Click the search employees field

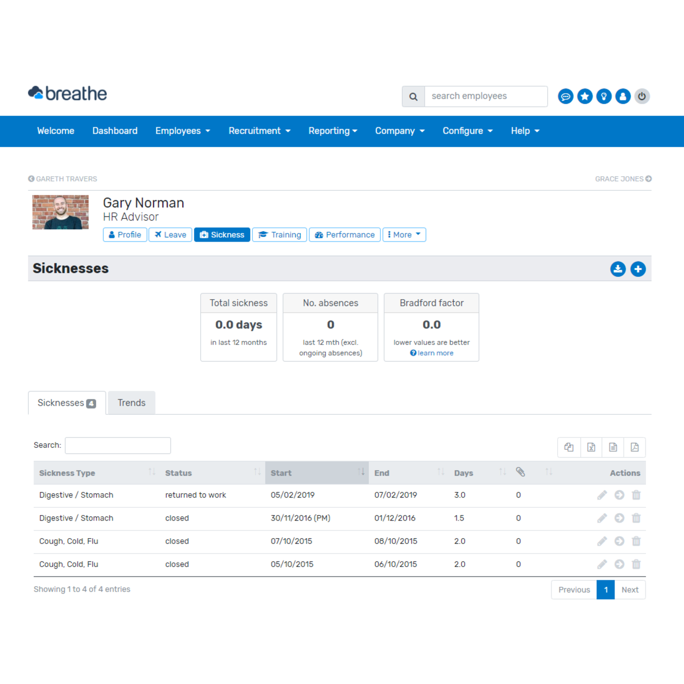pos(485,96)
